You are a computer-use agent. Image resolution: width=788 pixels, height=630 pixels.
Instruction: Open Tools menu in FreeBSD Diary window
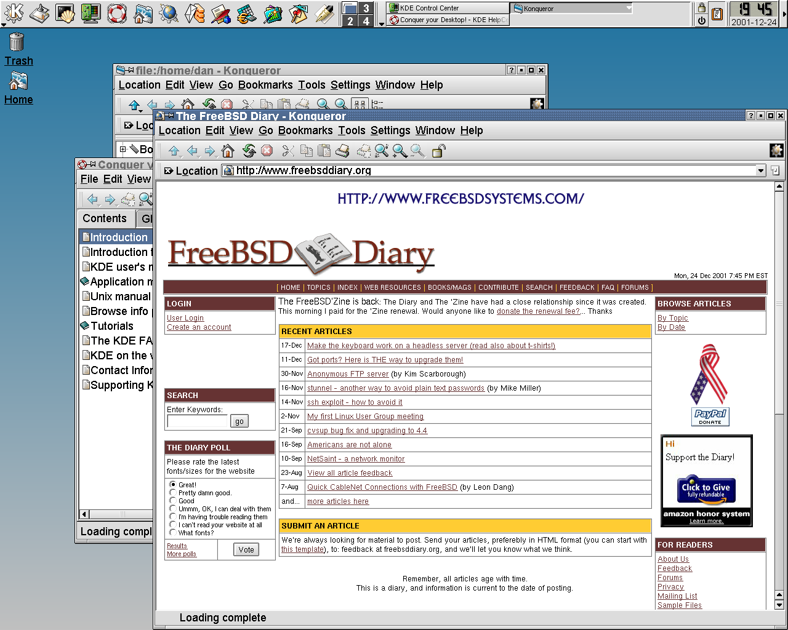coord(352,130)
